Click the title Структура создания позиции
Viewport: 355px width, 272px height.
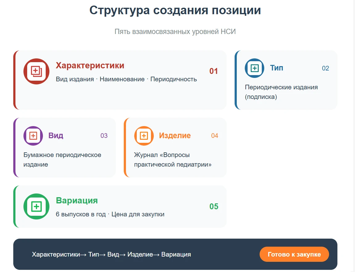click(175, 11)
